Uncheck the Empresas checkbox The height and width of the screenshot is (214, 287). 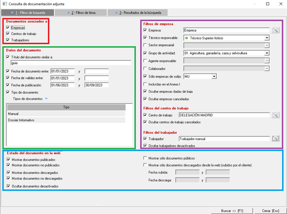click(x=8, y=28)
